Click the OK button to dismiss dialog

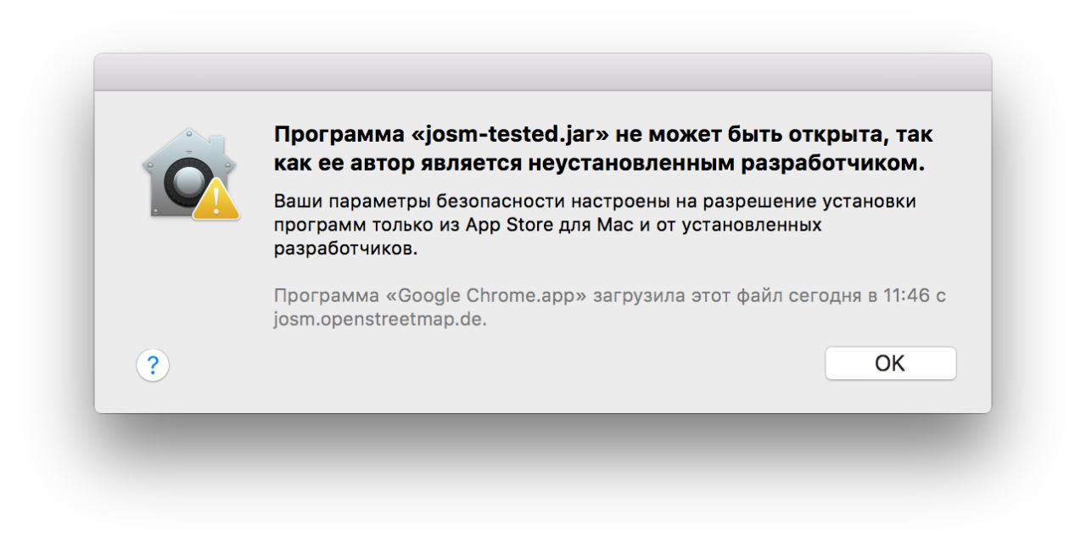click(x=890, y=364)
